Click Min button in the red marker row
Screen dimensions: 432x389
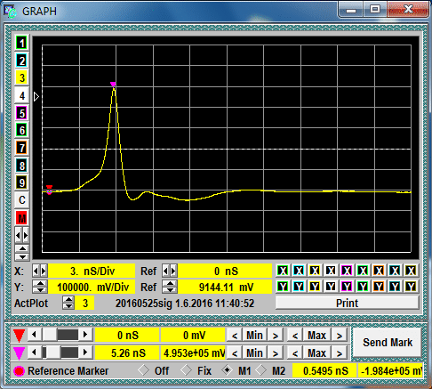point(254,336)
